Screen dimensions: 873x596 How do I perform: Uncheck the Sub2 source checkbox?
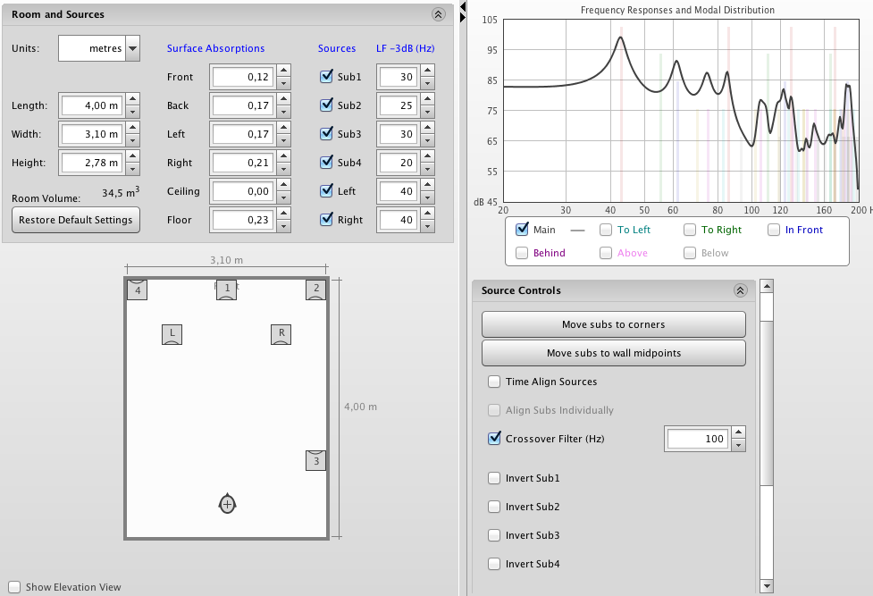[x=327, y=105]
